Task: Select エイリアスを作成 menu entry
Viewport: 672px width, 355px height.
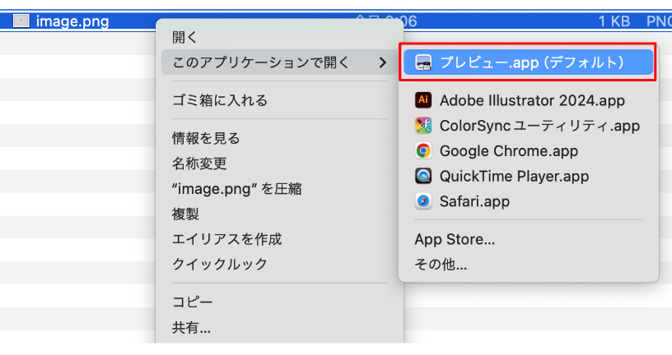Action: [226, 239]
